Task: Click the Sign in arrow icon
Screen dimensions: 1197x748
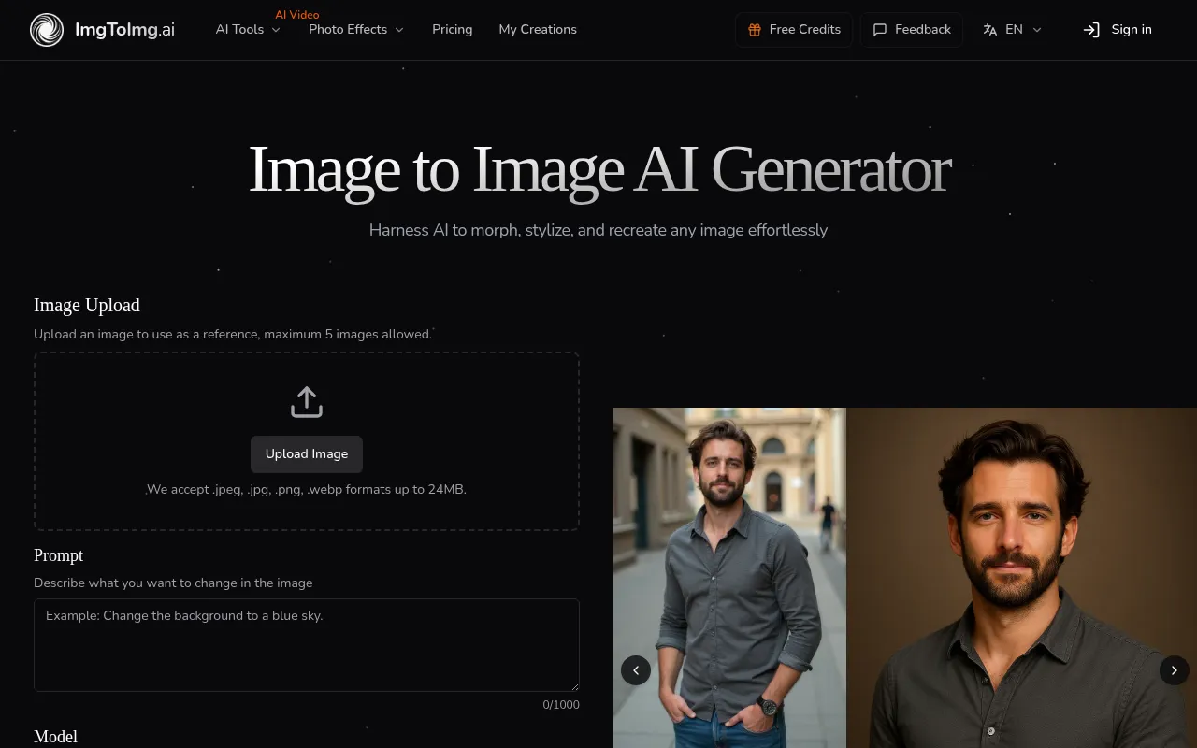Action: pos(1090,29)
